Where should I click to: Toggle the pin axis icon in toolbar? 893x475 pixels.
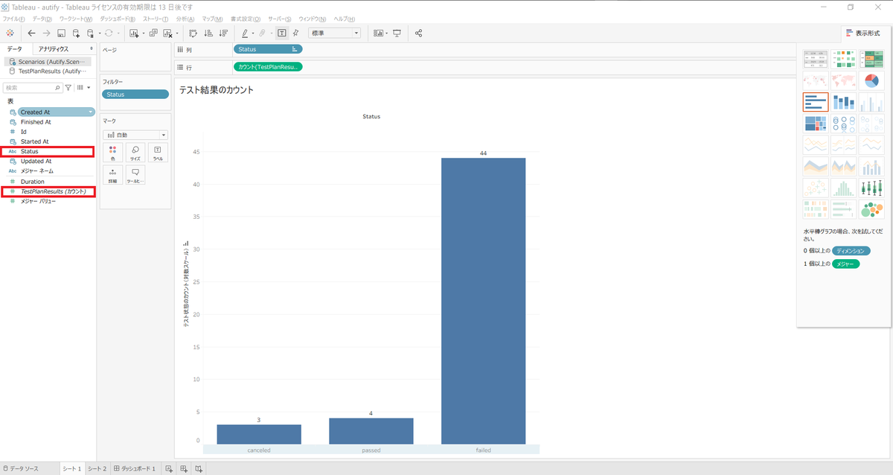pyautogui.click(x=295, y=33)
